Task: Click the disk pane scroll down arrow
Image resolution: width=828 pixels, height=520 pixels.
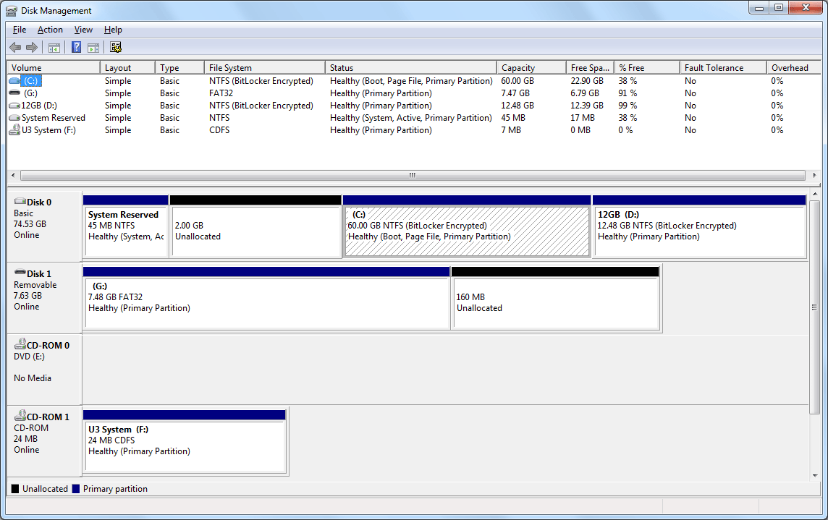Action: pyautogui.click(x=815, y=476)
